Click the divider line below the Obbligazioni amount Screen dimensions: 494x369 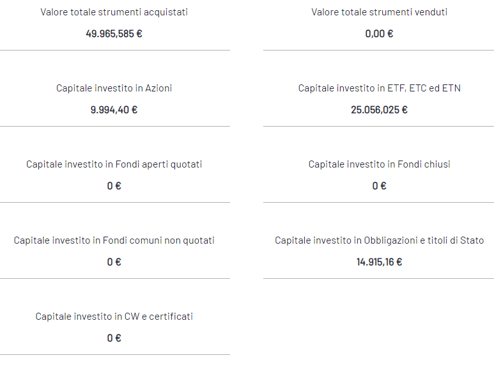(379, 278)
